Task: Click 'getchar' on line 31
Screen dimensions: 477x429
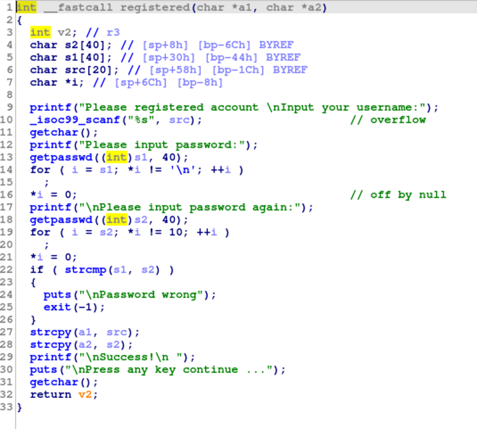Action: point(54,382)
